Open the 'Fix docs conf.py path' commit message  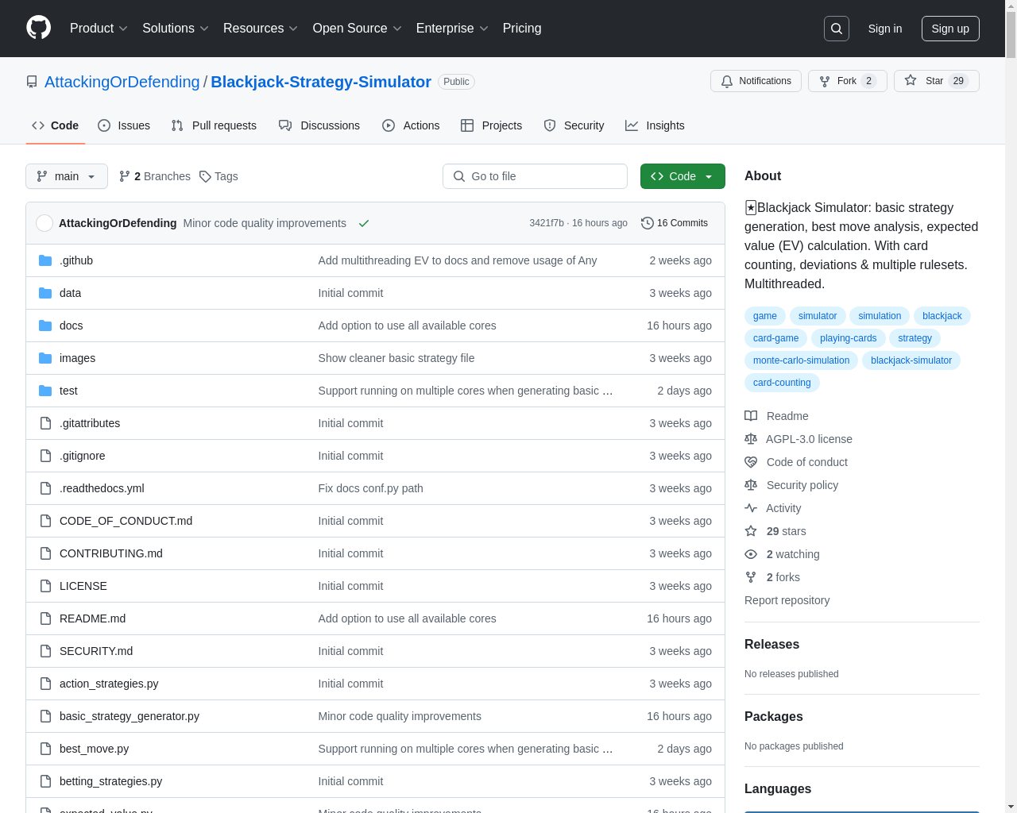pos(370,488)
